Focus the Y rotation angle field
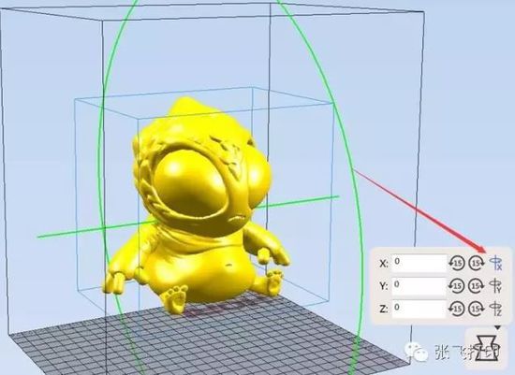The width and height of the screenshot is (515, 375). 419,286
